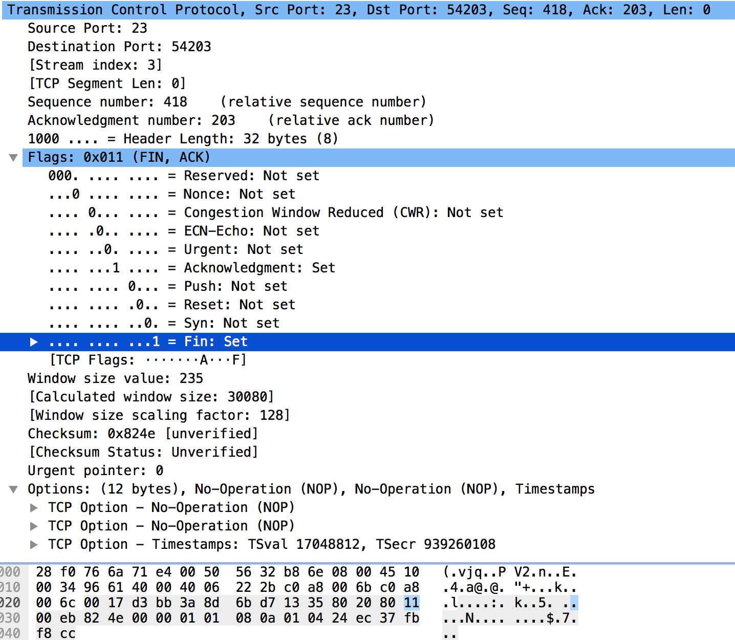735x640 pixels.
Task: Click the [Stream index: 3] line
Action: [x=95, y=65]
